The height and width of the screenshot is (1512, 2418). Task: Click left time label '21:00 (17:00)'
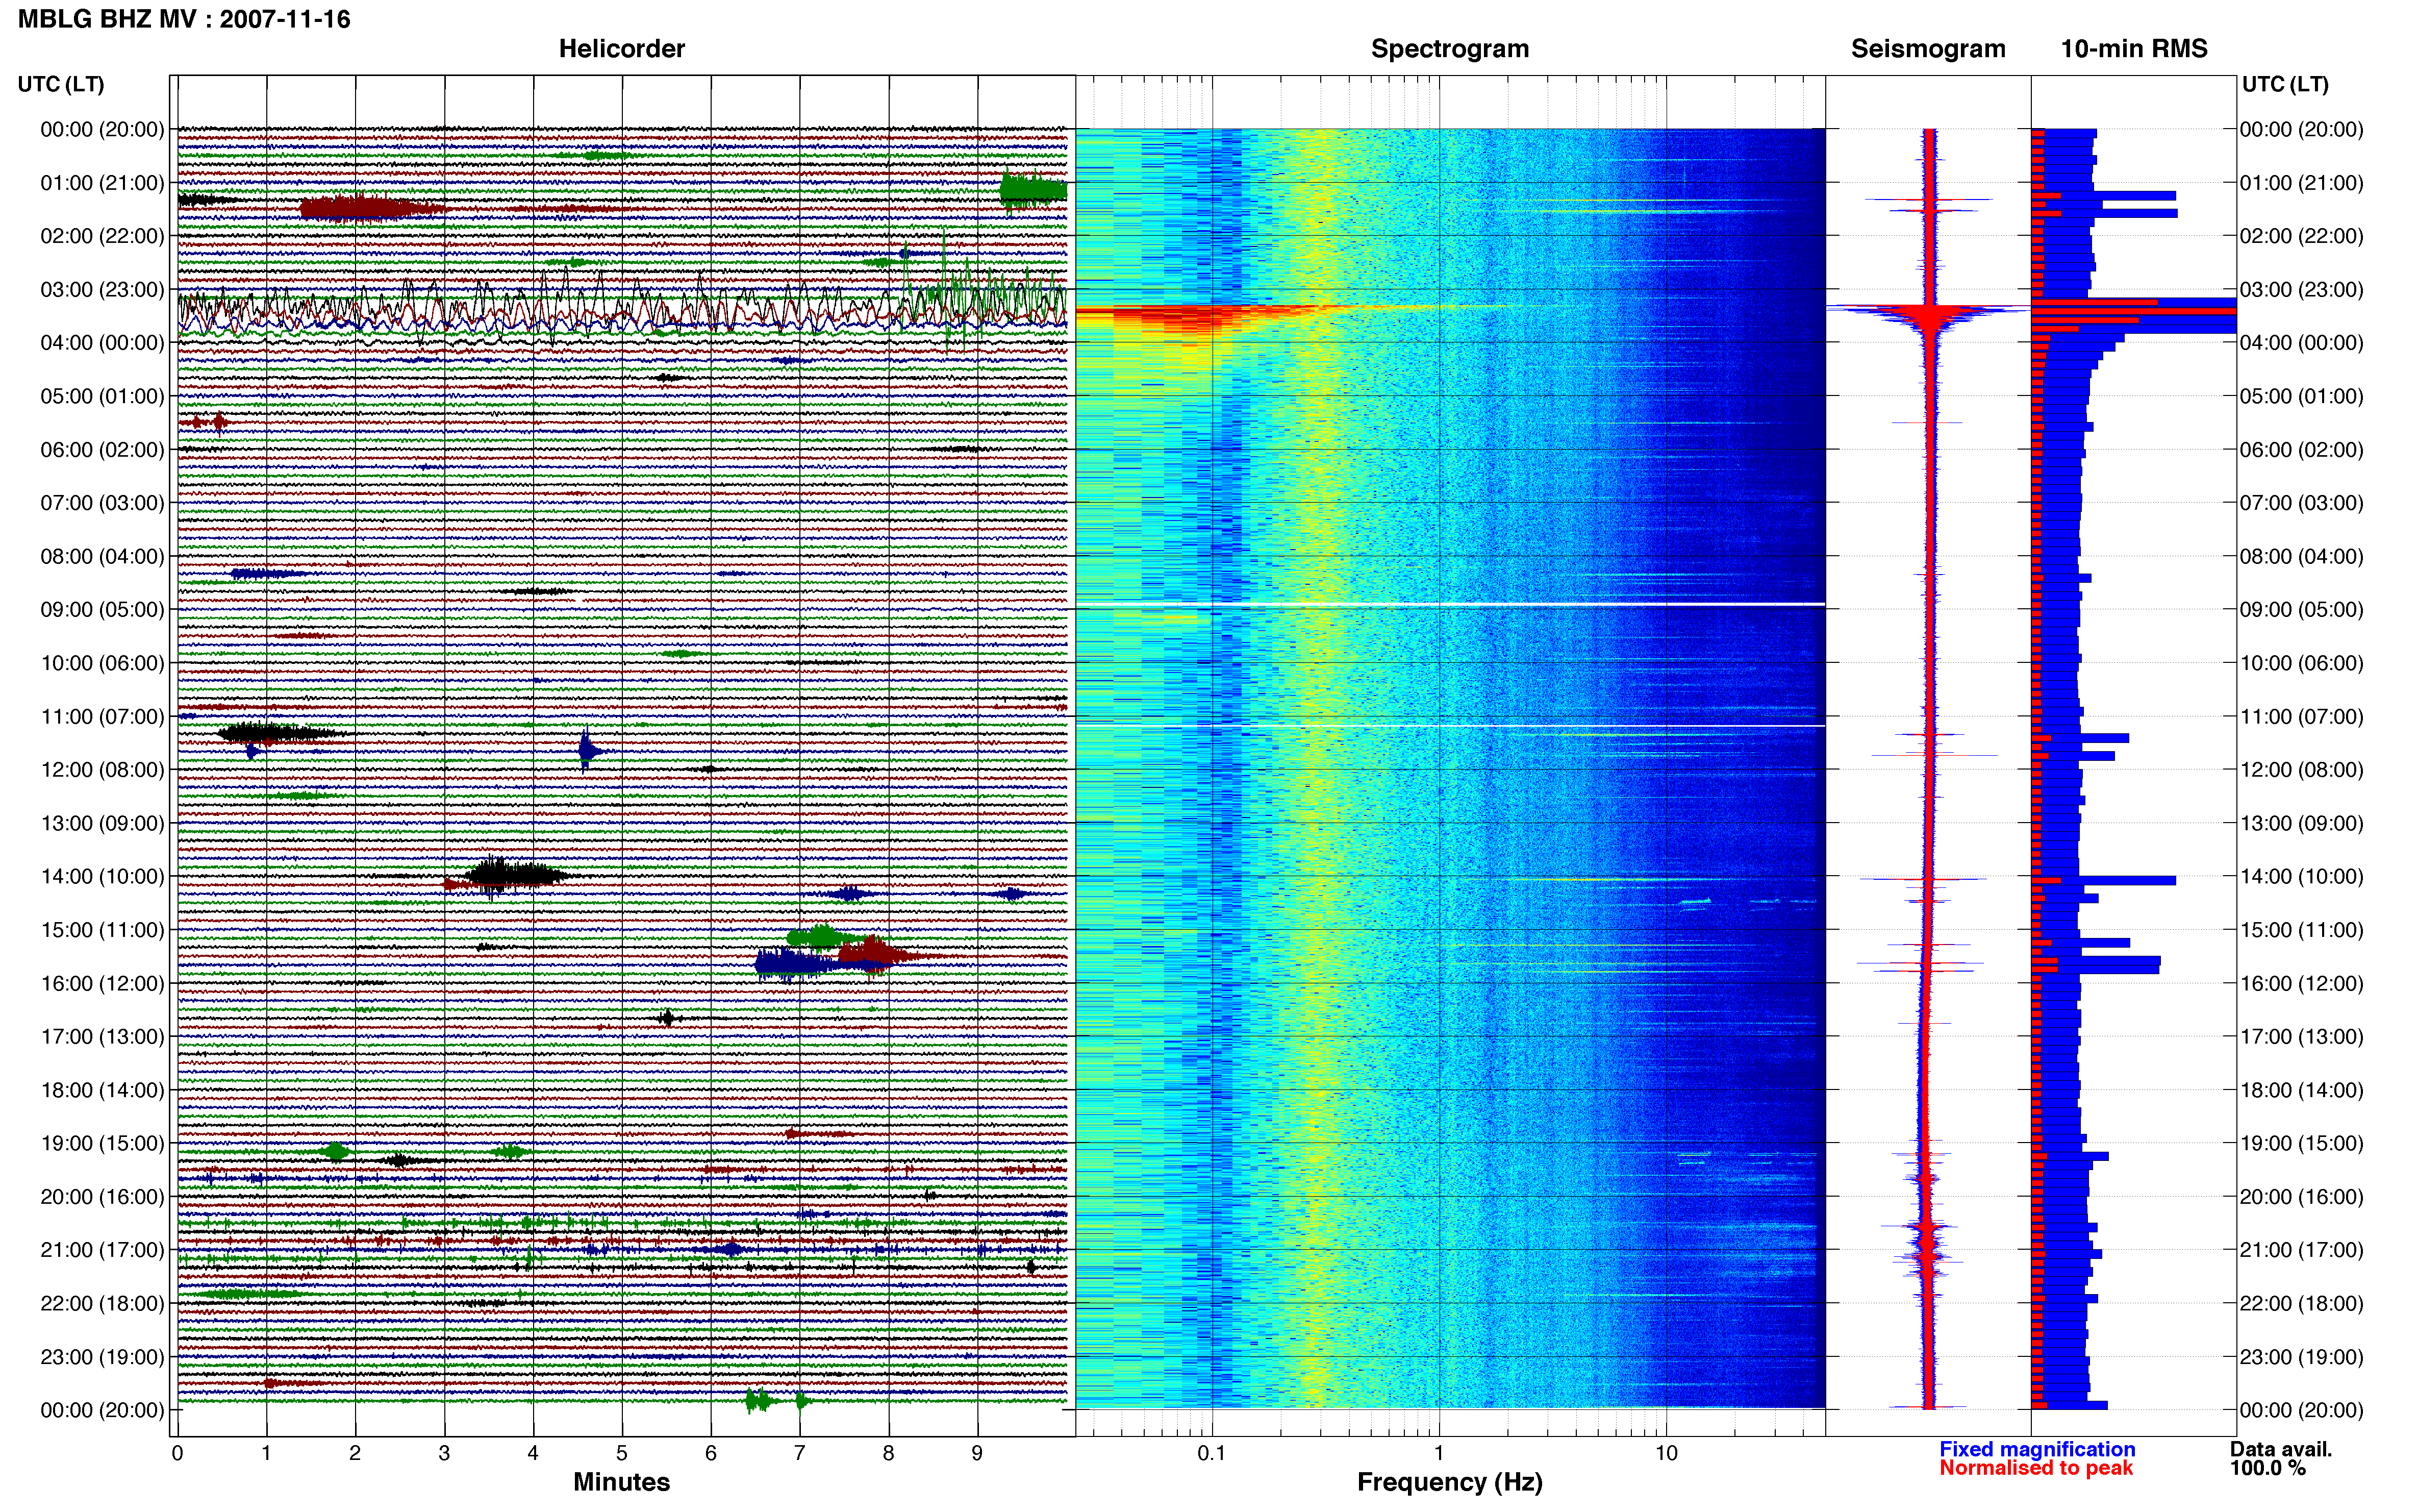click(102, 1249)
